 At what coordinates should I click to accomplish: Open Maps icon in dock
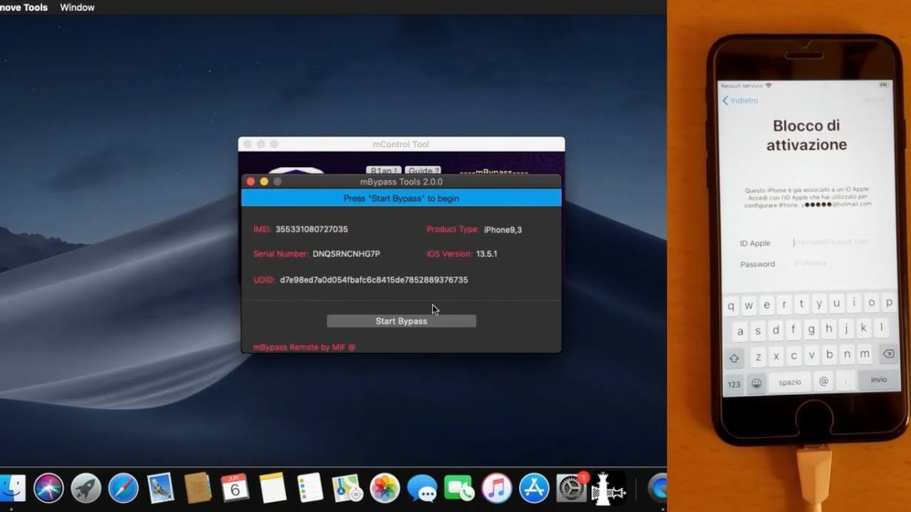coord(347,489)
